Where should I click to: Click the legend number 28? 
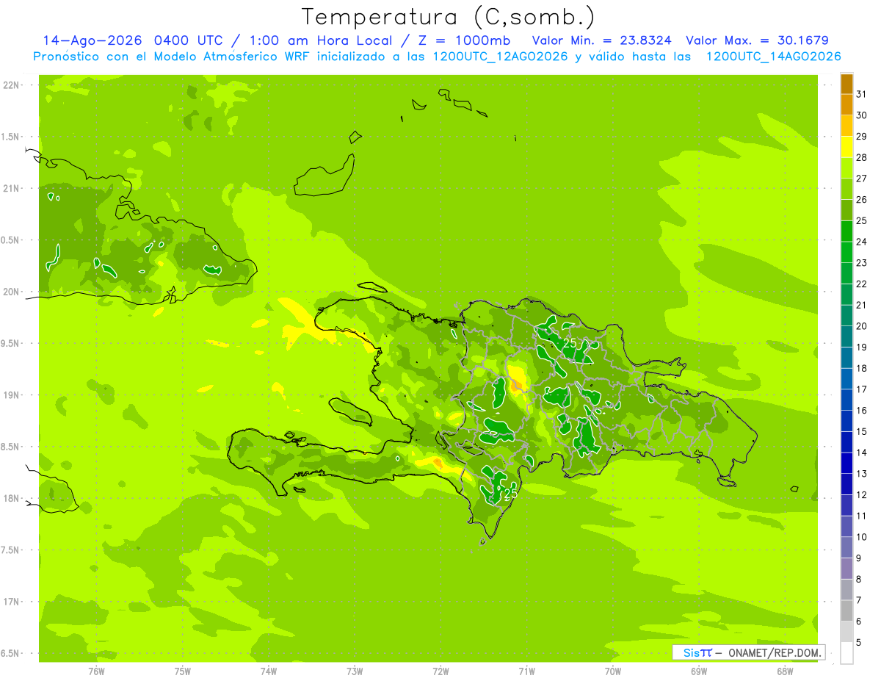coord(862,157)
